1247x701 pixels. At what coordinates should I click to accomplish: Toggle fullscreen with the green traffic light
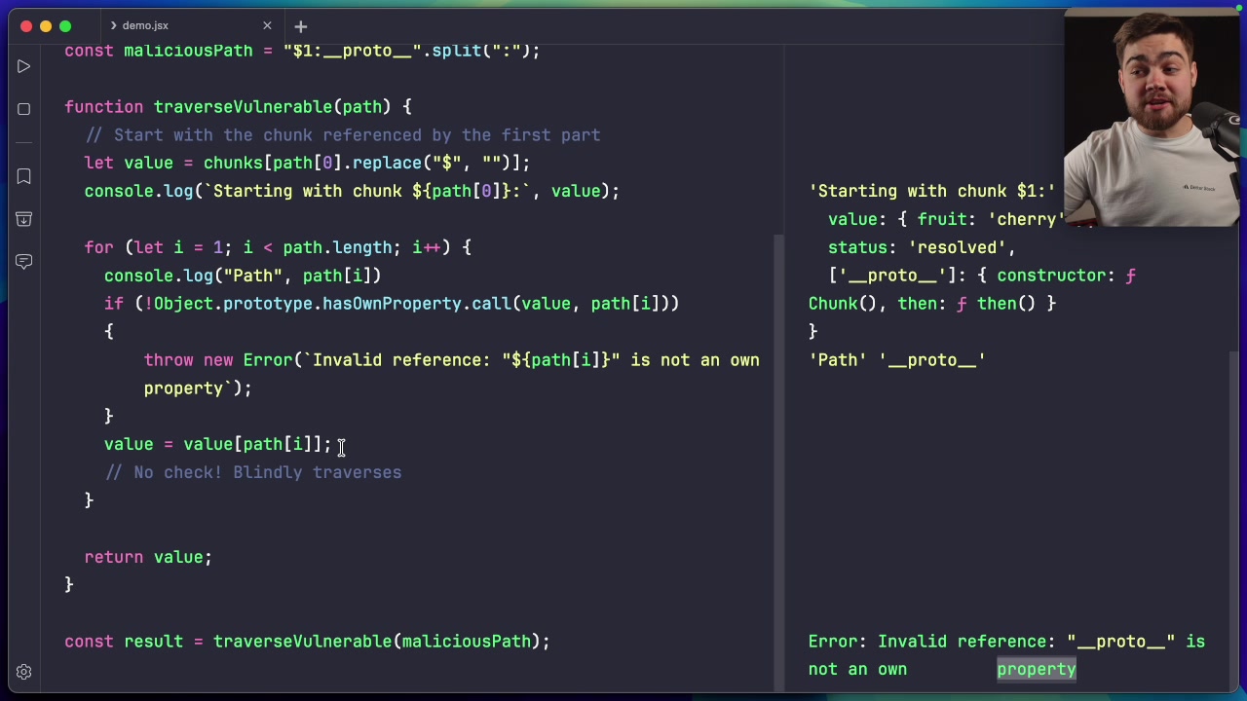coord(64,27)
